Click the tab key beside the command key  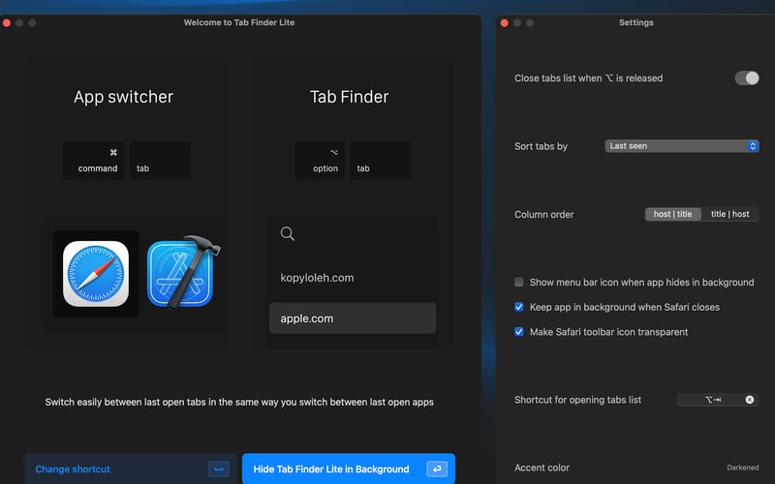pos(160,161)
